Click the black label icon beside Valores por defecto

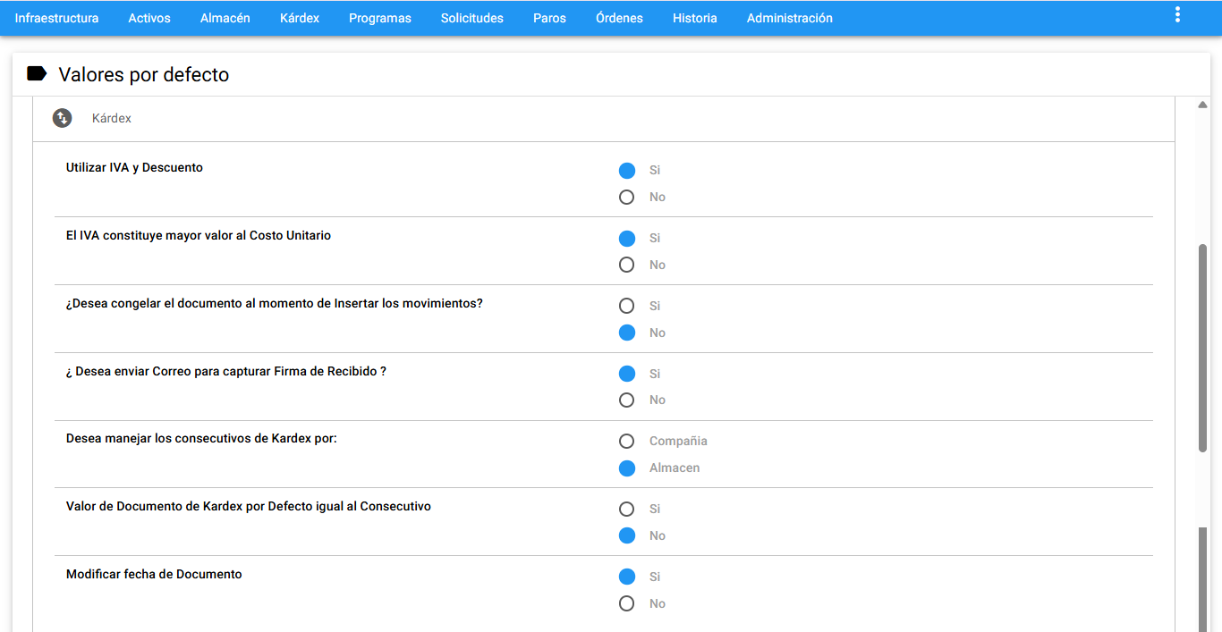pyautogui.click(x=37, y=74)
